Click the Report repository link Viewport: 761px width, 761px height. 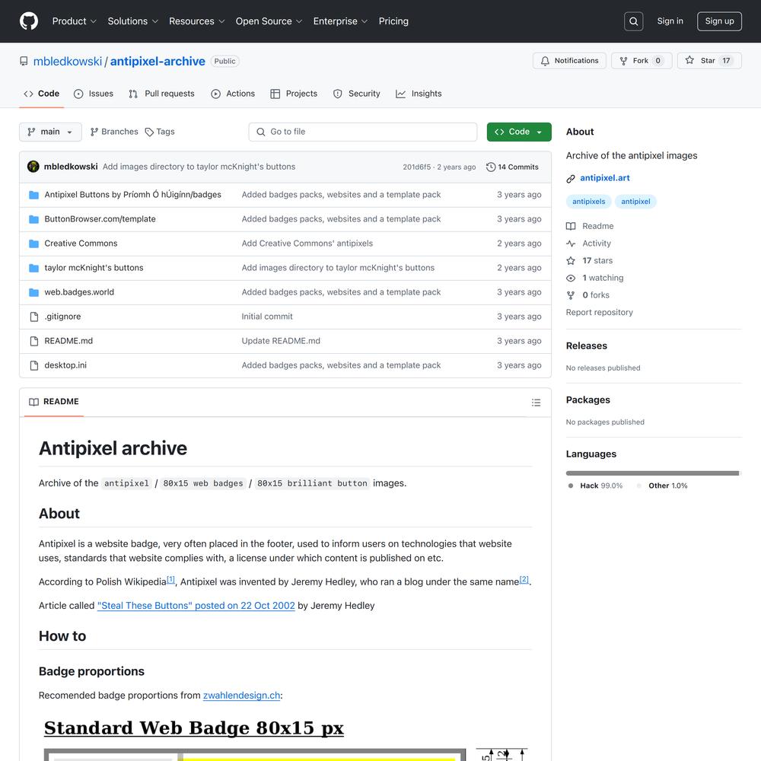pos(600,313)
